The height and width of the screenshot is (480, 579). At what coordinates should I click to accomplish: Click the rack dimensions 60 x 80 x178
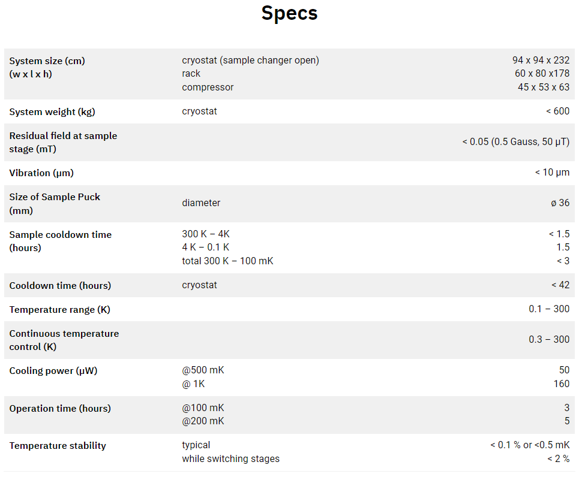tap(542, 73)
